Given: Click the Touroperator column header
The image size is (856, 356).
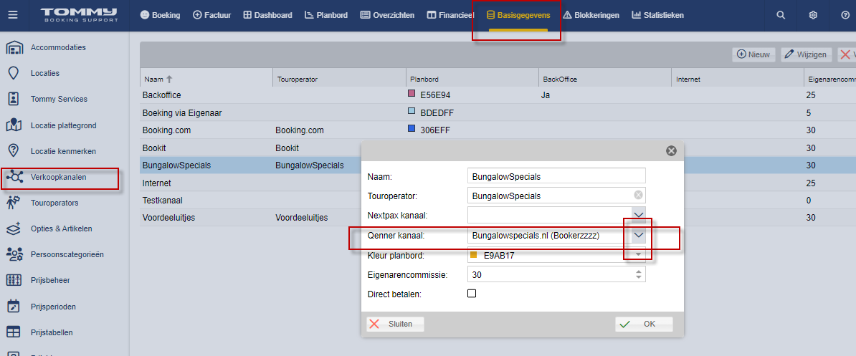Looking at the screenshot, I should click(x=339, y=79).
